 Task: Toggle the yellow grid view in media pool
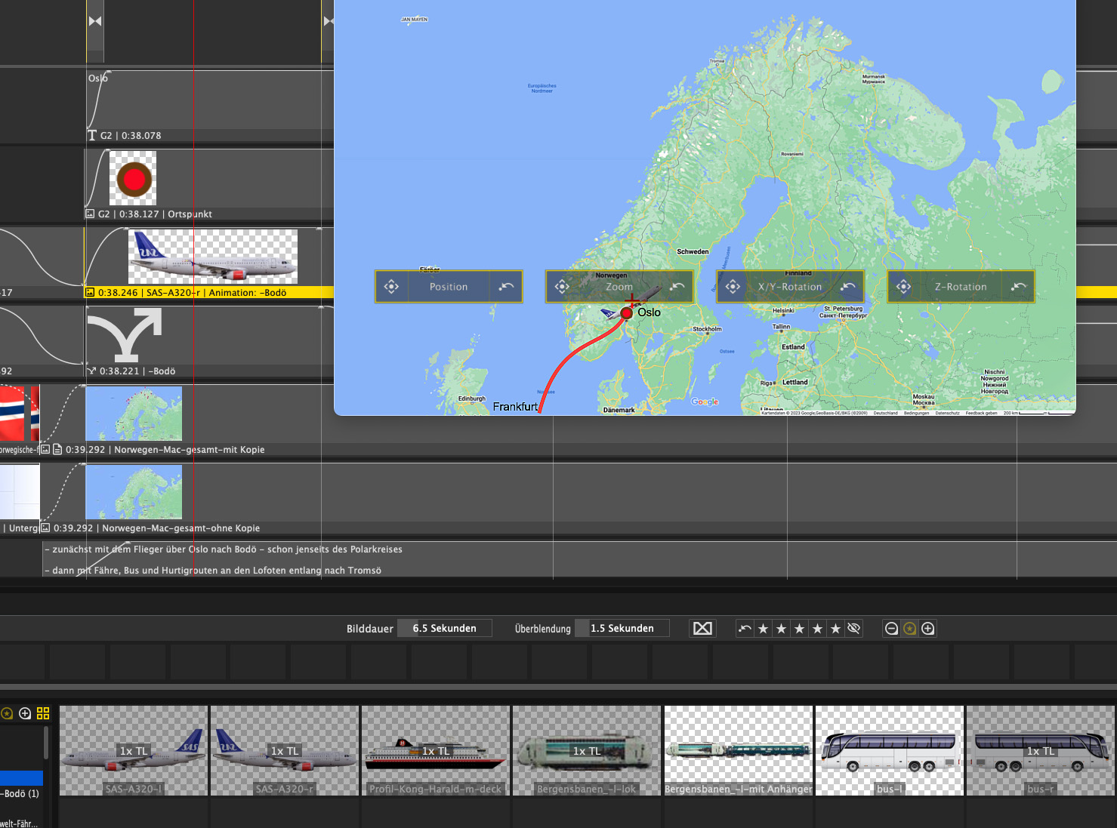click(x=43, y=713)
